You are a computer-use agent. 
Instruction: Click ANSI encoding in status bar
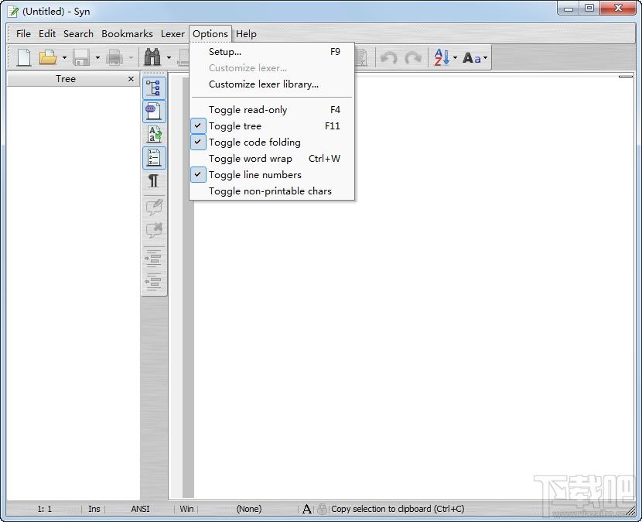click(140, 509)
